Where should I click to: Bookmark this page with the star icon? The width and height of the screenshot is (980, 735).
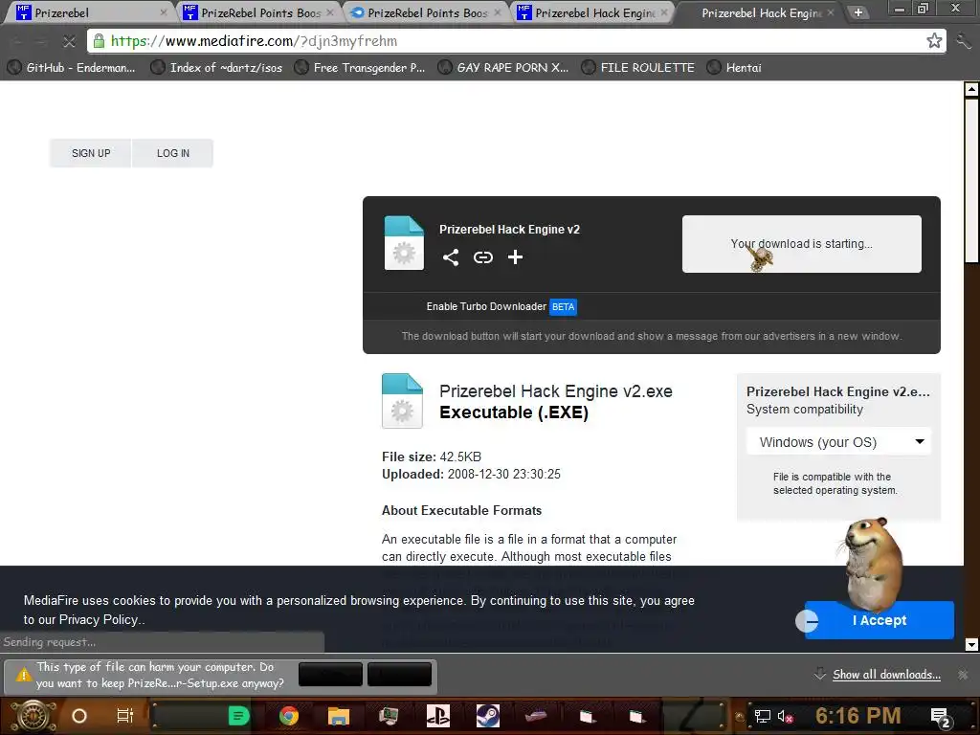tap(934, 41)
